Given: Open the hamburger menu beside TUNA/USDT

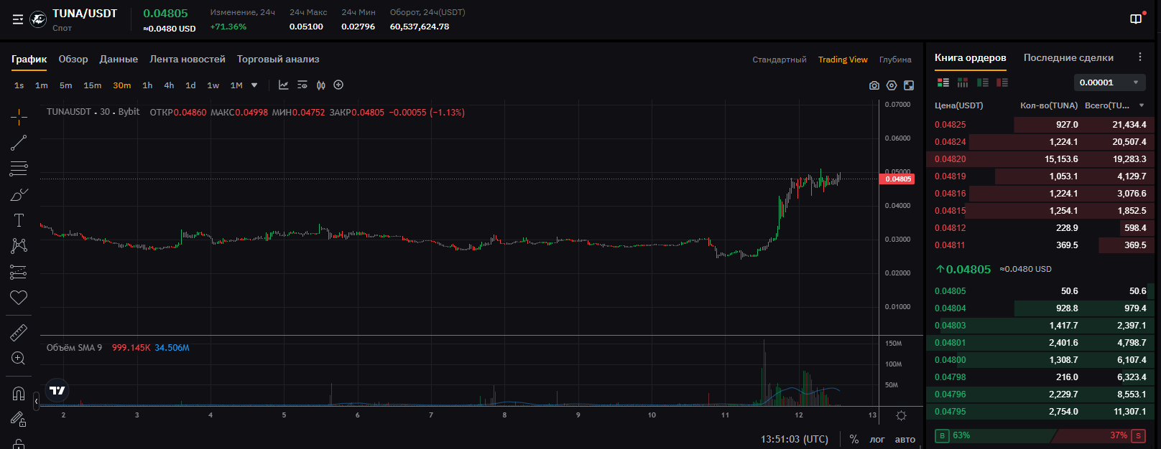Looking at the screenshot, I should (18, 20).
